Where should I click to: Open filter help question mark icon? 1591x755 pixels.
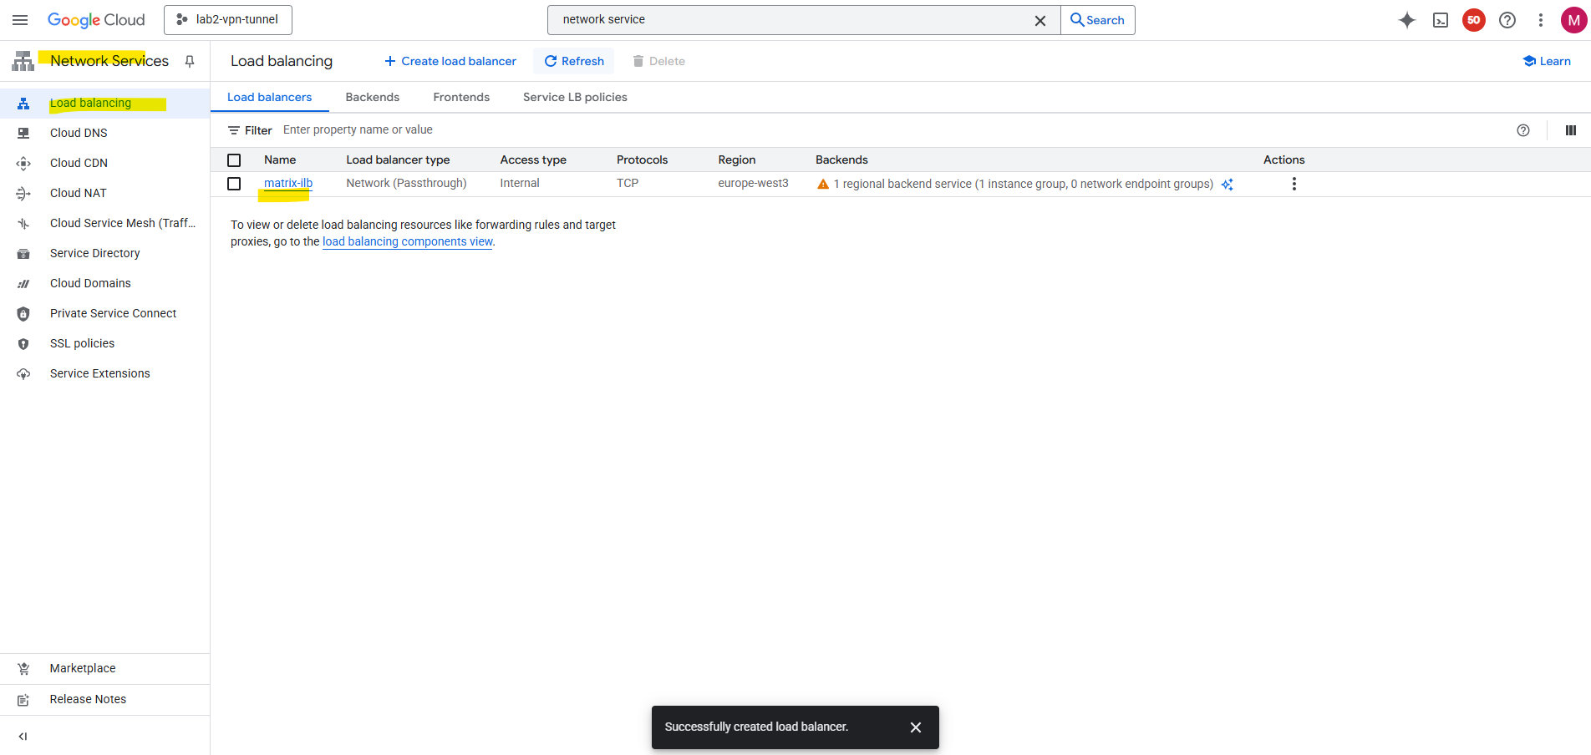click(x=1523, y=130)
